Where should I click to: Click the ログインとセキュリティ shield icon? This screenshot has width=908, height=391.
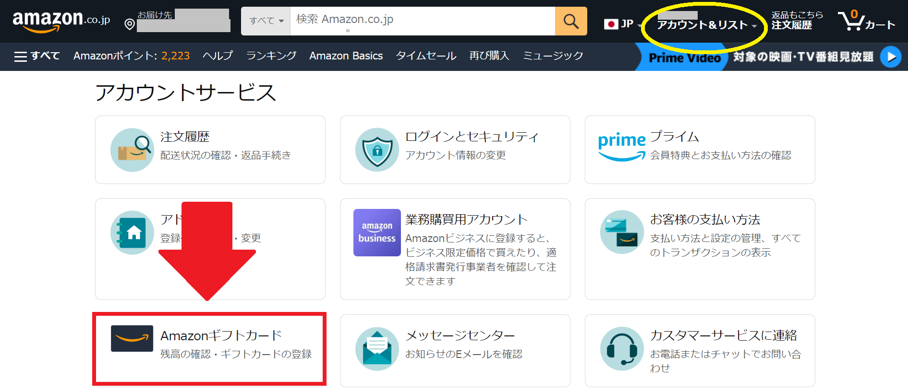coord(377,150)
